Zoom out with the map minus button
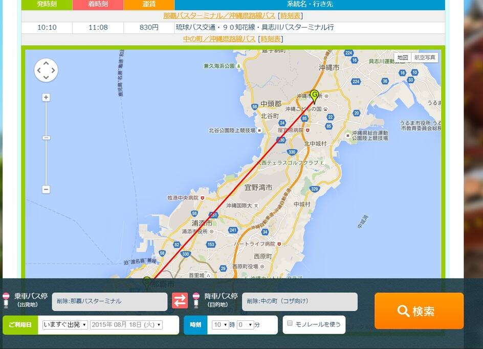483x349 pixels. click(46, 189)
